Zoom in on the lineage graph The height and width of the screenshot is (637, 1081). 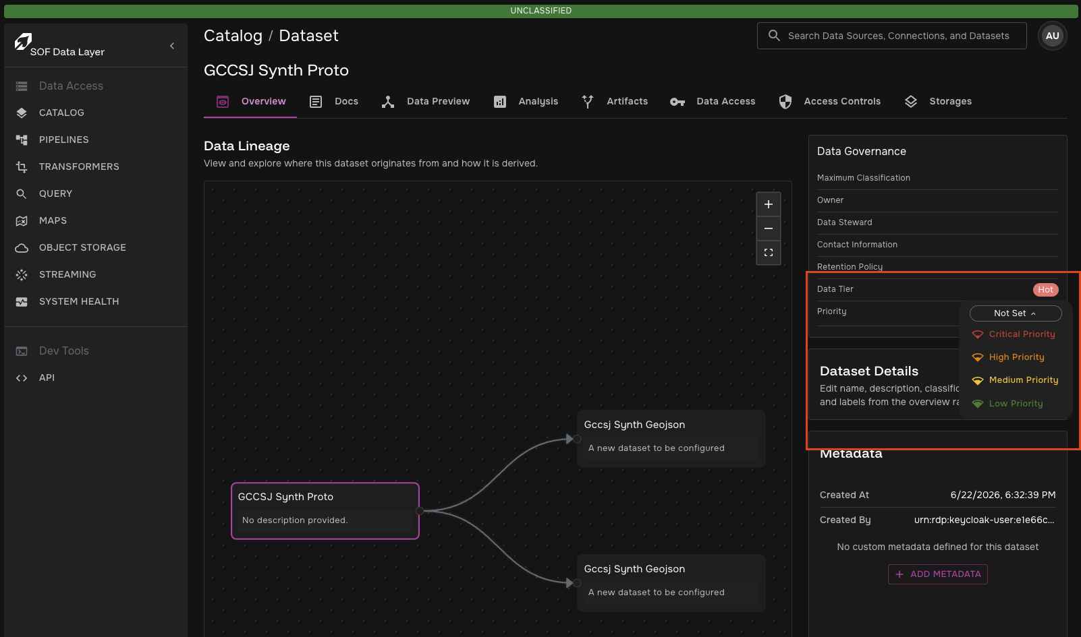(769, 204)
